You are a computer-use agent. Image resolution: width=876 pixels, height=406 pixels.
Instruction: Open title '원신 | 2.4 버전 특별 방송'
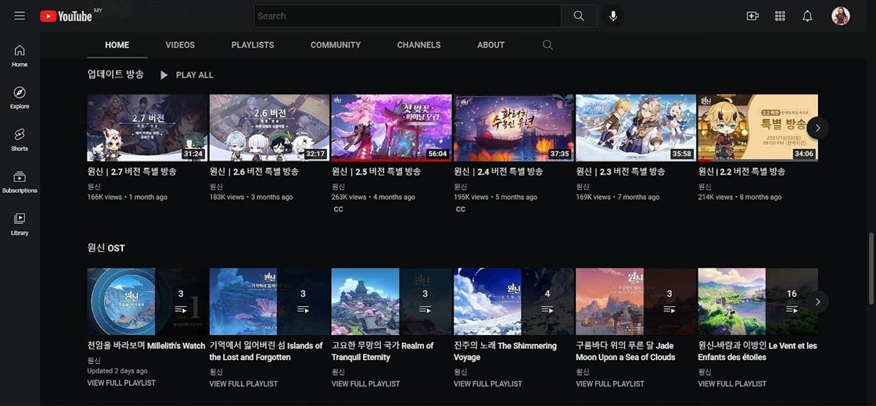498,172
